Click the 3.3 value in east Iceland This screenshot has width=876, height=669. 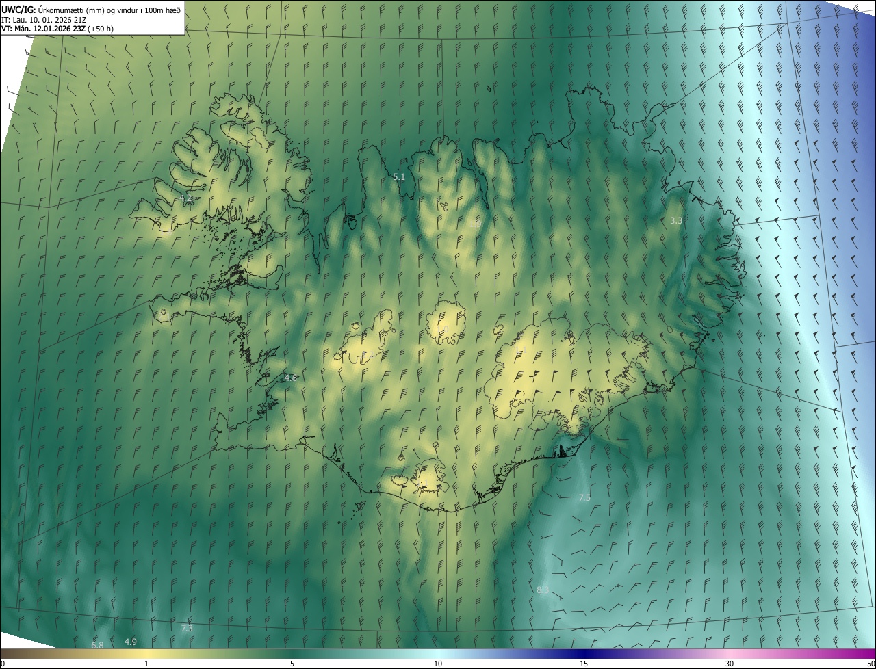(x=676, y=220)
